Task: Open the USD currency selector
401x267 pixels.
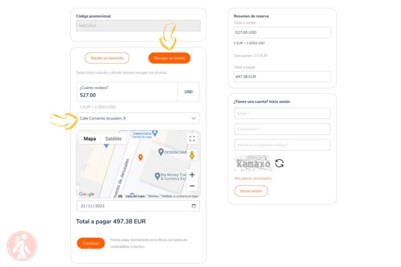Action: 188,92
